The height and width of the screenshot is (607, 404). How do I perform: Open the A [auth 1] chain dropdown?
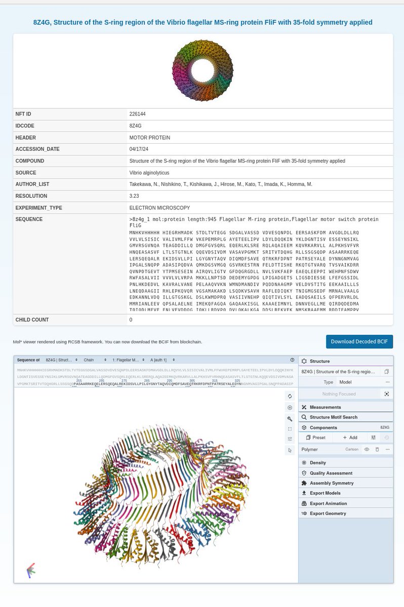click(164, 360)
